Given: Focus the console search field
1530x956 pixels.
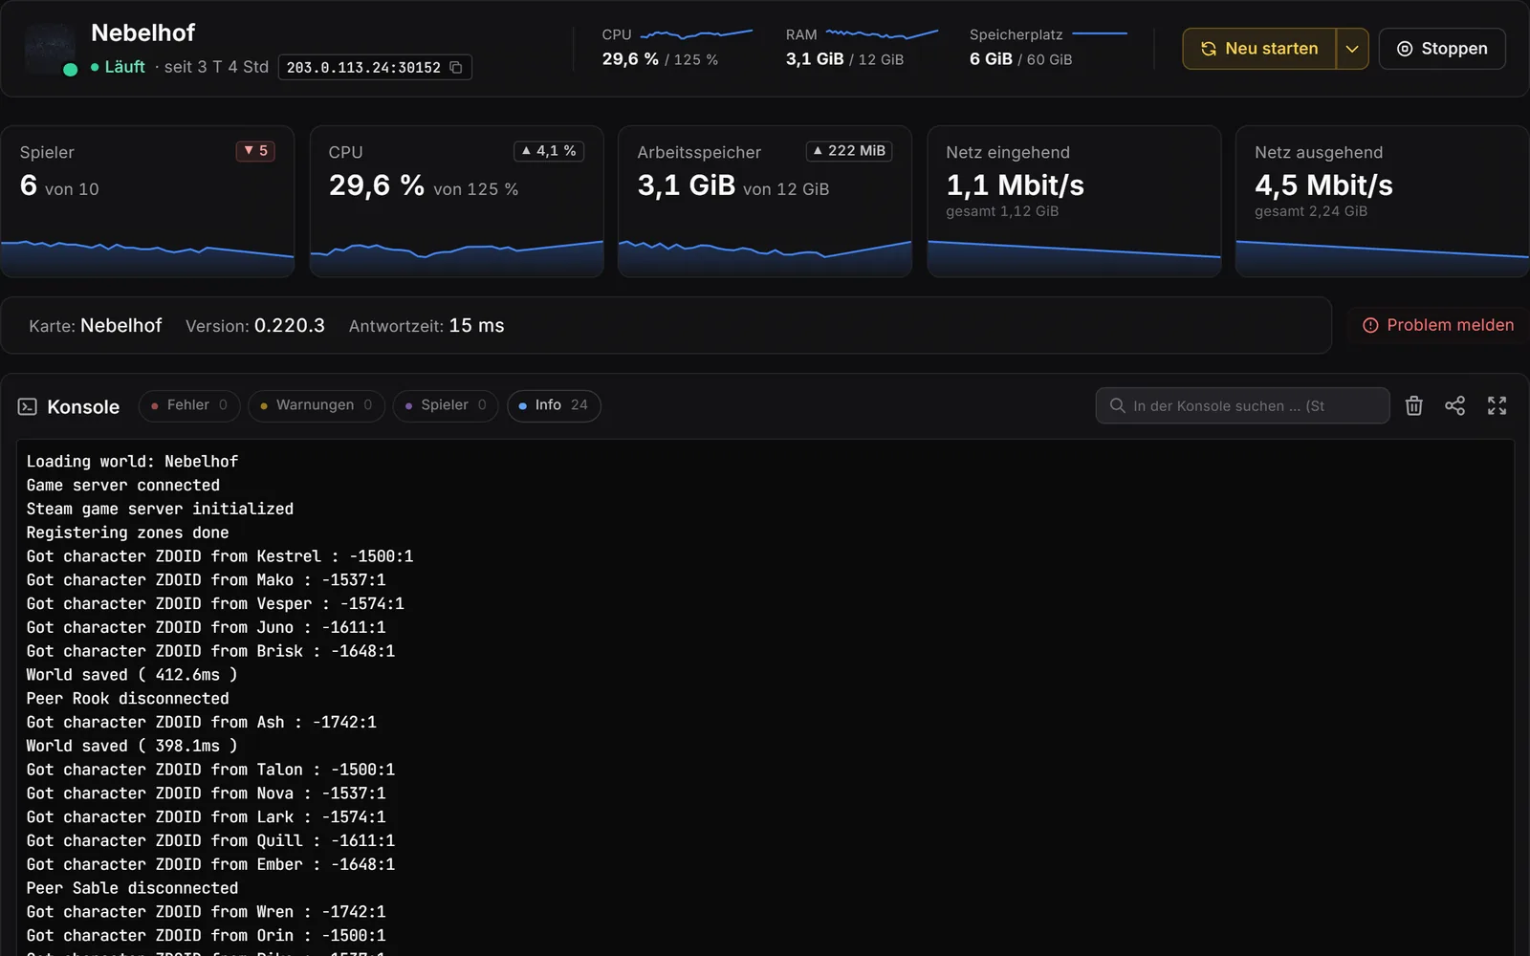Looking at the screenshot, I should (1242, 405).
